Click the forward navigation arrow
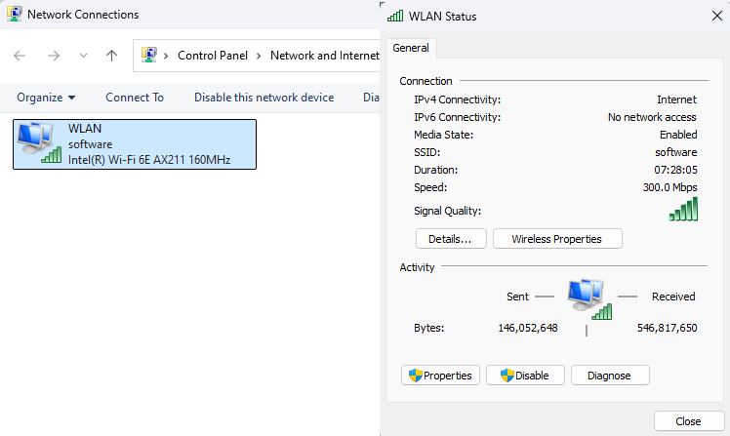The width and height of the screenshot is (730, 436). pyautogui.click(x=53, y=56)
